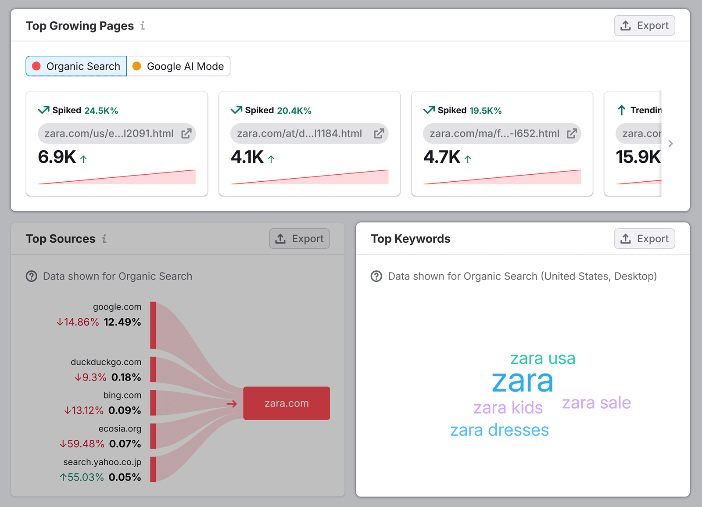Click the Spiked 24.5K% trend icon
The width and height of the screenshot is (702, 507).
click(43, 110)
